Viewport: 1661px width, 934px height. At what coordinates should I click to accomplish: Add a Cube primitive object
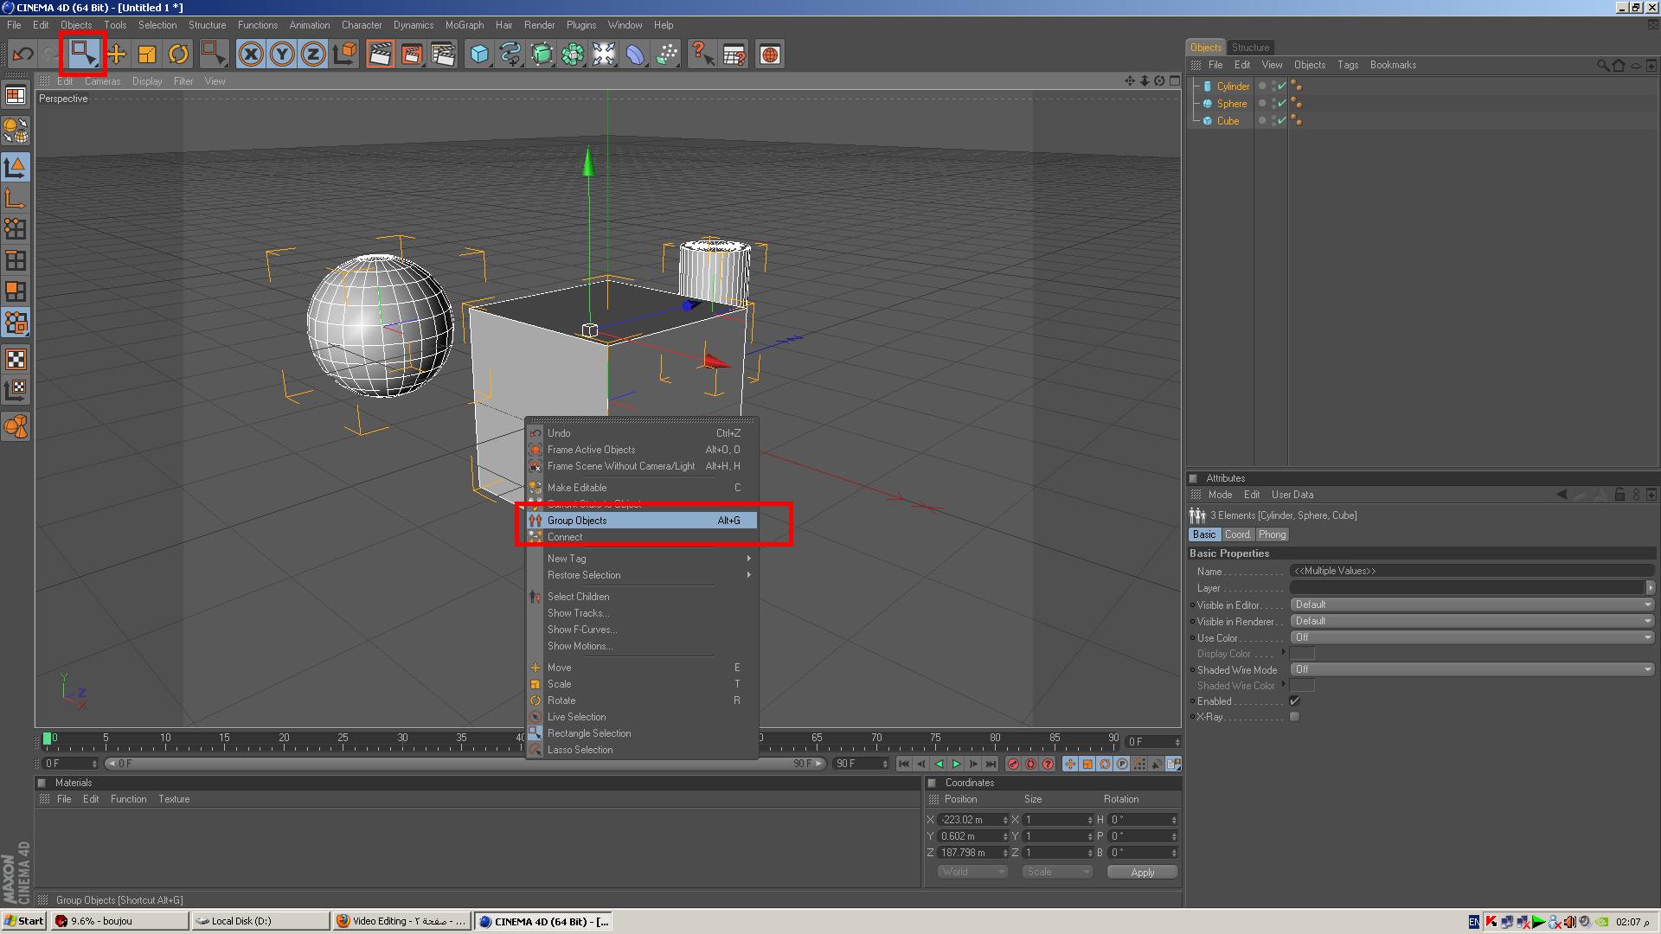pyautogui.click(x=478, y=54)
